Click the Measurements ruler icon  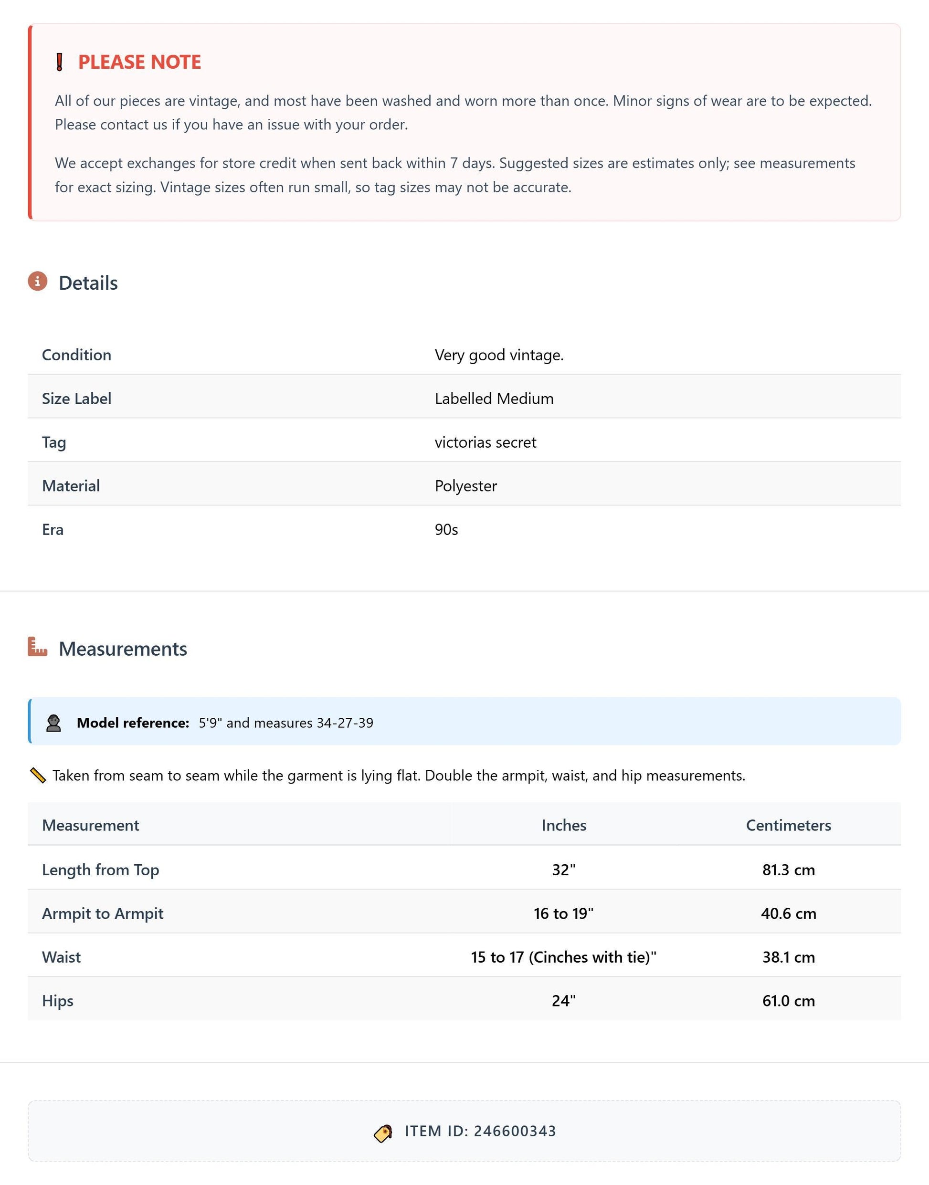[38, 647]
